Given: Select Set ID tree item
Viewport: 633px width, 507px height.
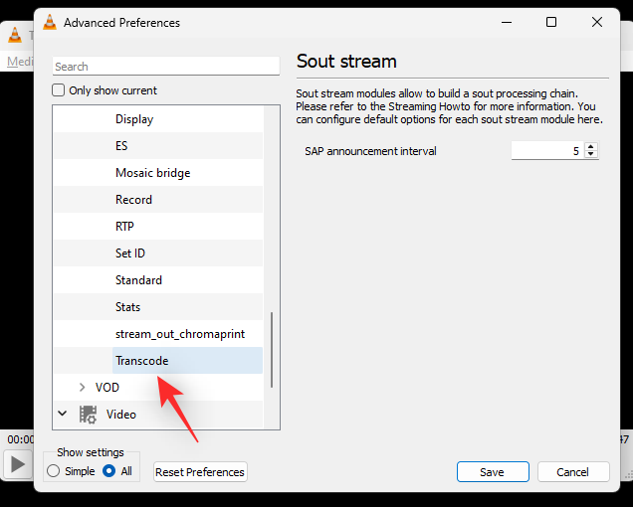Looking at the screenshot, I should (130, 253).
